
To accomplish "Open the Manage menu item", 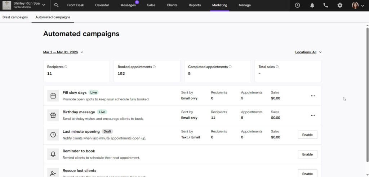I will tap(245, 5).
